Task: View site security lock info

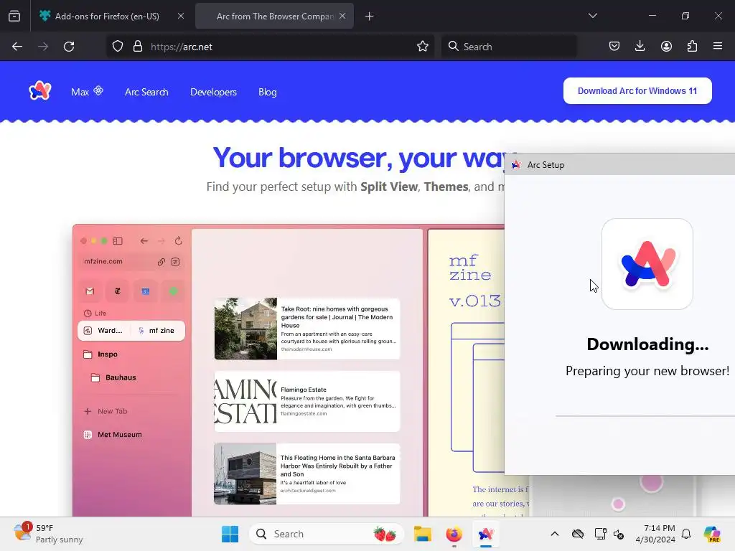Action: pyautogui.click(x=137, y=47)
